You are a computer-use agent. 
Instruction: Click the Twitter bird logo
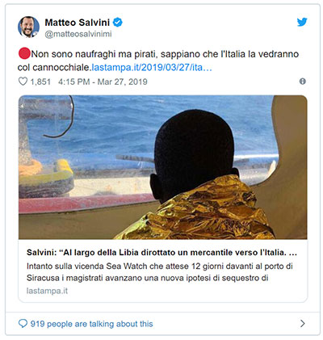[302, 22]
